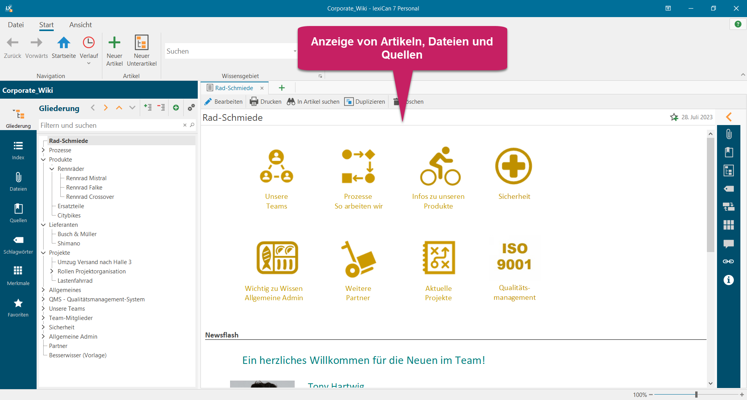The image size is (747, 400).
Task: Expand all outline levels icon
Action: pos(148,107)
